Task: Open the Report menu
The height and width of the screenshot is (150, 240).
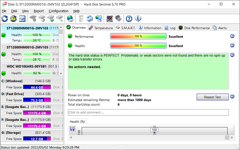Action: click(x=39, y=11)
